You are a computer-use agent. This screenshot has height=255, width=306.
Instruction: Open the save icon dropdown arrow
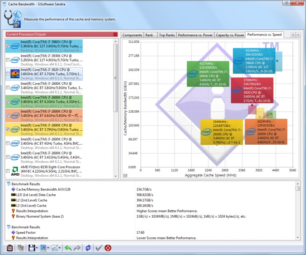(37, 248)
